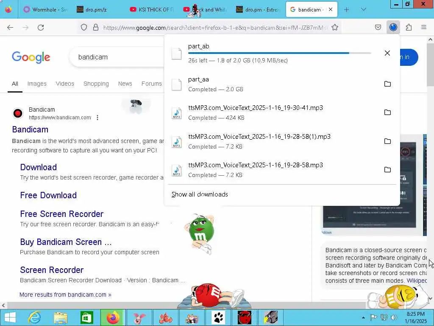Open the Windows Store taskbar icon
Viewport: 434px width, 326px height.
(86, 318)
